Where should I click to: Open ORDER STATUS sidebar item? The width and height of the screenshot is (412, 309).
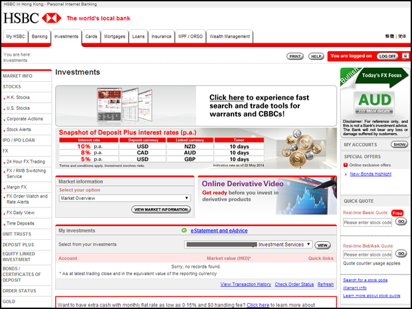(x=27, y=291)
